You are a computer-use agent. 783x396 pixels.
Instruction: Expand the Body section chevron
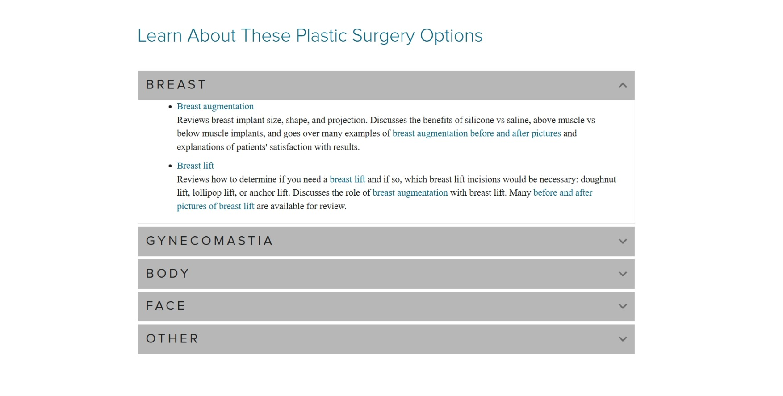(623, 274)
